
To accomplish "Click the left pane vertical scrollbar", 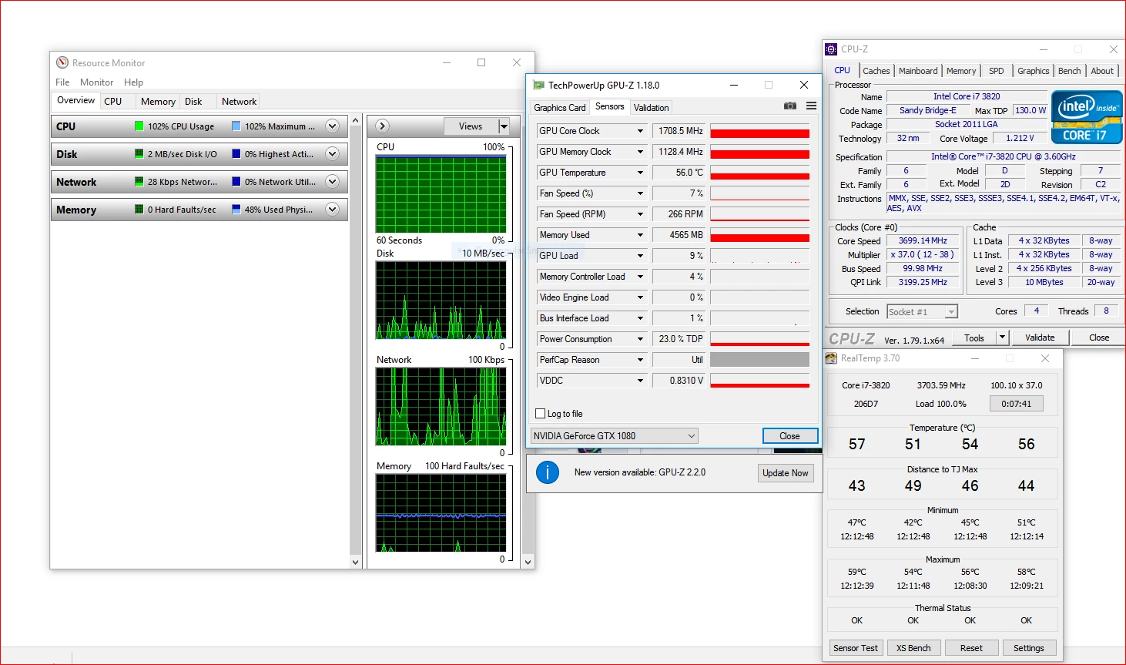I will click(356, 341).
